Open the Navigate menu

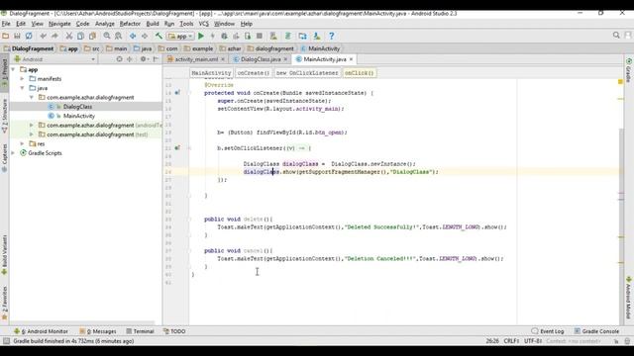(x=59, y=24)
